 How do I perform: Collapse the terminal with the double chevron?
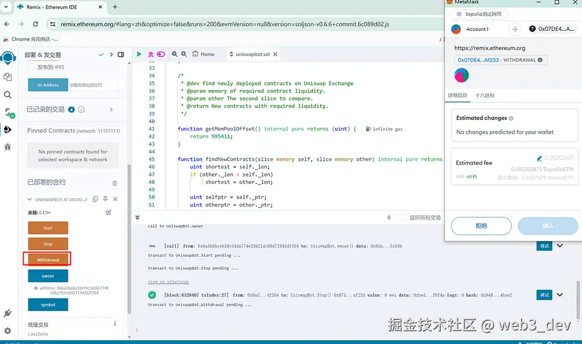tap(137, 217)
